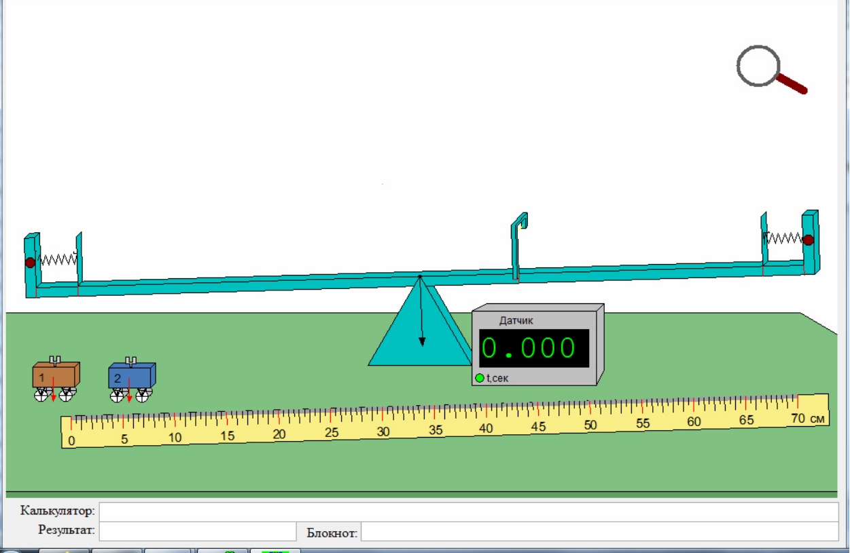Select the brown cart numbered 1
The image size is (850, 553).
pos(56,379)
